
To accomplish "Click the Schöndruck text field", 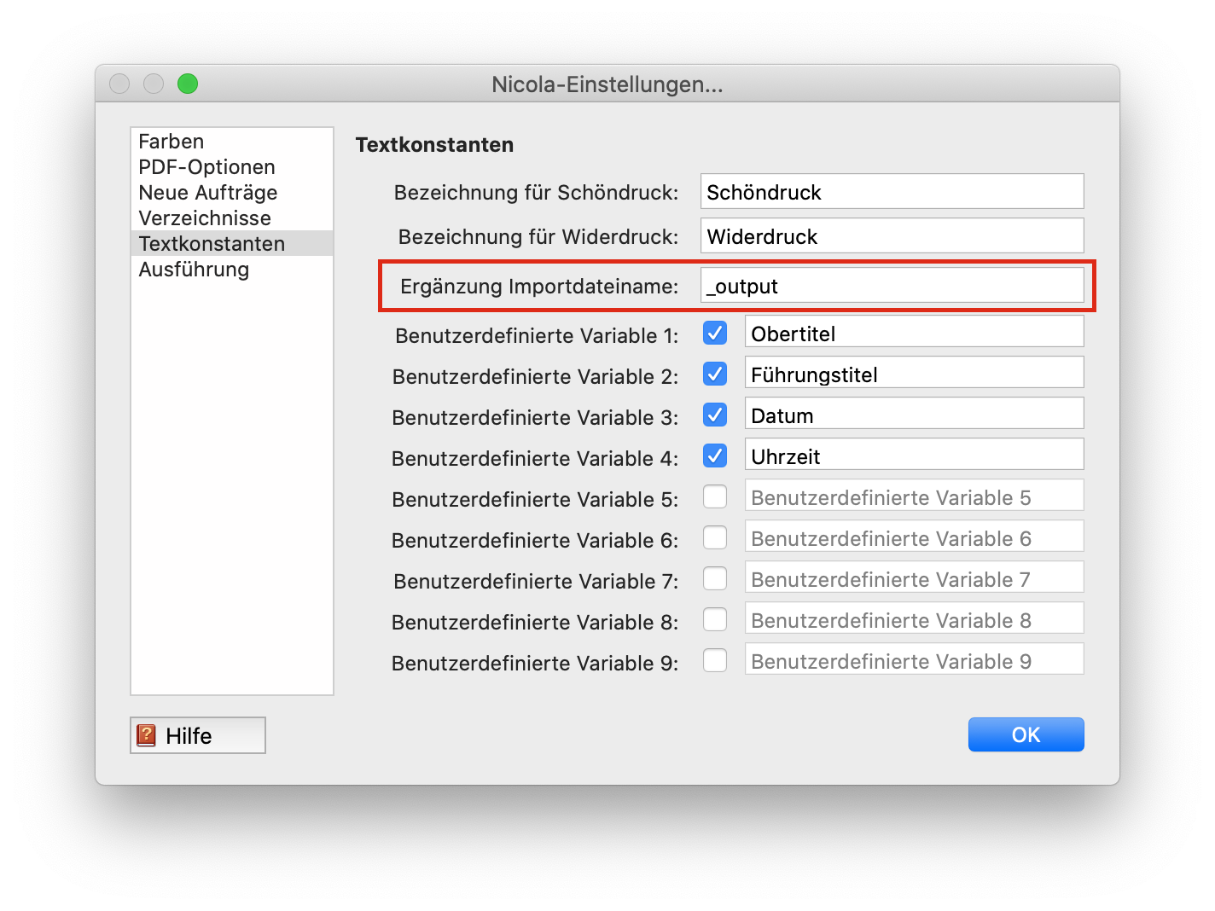I will click(x=892, y=191).
